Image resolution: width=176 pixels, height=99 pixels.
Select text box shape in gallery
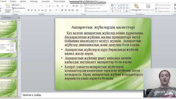click(x=112, y=5)
